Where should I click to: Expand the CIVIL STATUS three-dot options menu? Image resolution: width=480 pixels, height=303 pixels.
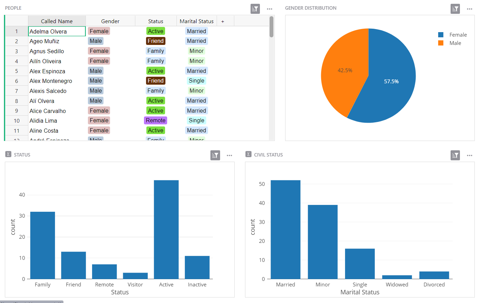(x=470, y=155)
